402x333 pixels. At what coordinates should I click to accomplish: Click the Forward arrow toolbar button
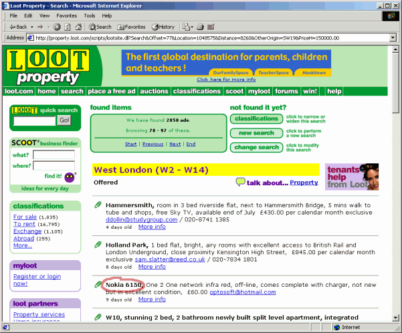click(x=40, y=27)
